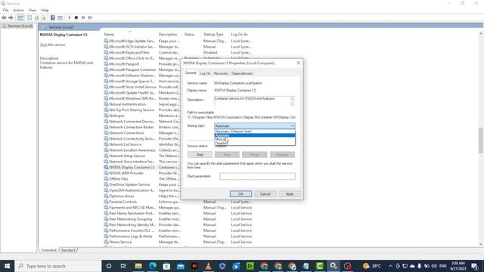The height and width of the screenshot is (272, 484).
Task: Open the Startup type combo box
Action: point(255,126)
